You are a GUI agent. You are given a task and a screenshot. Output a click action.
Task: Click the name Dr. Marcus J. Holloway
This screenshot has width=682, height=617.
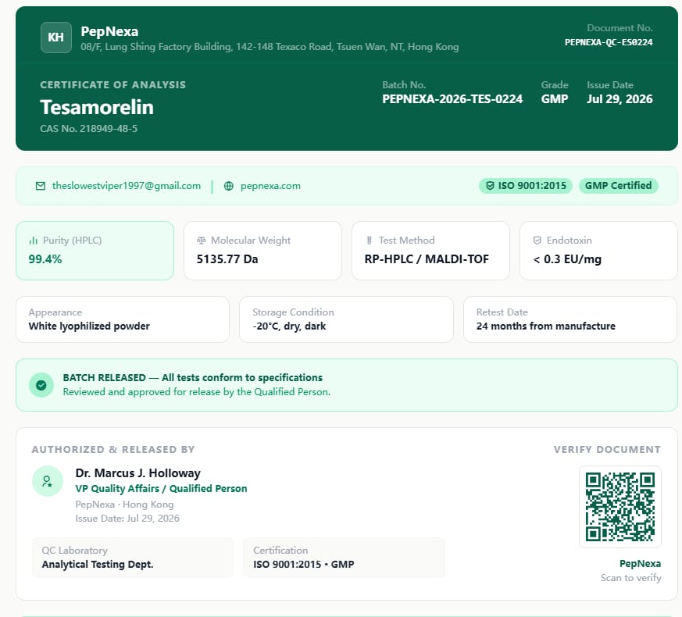(x=137, y=473)
